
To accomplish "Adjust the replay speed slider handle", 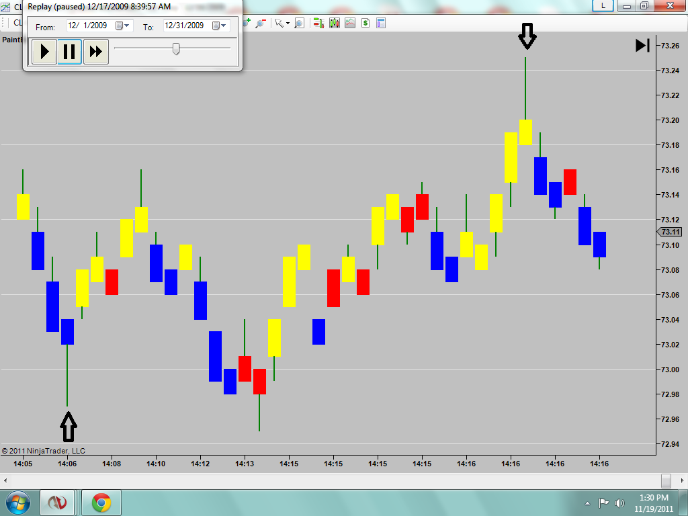I will tap(176, 48).
